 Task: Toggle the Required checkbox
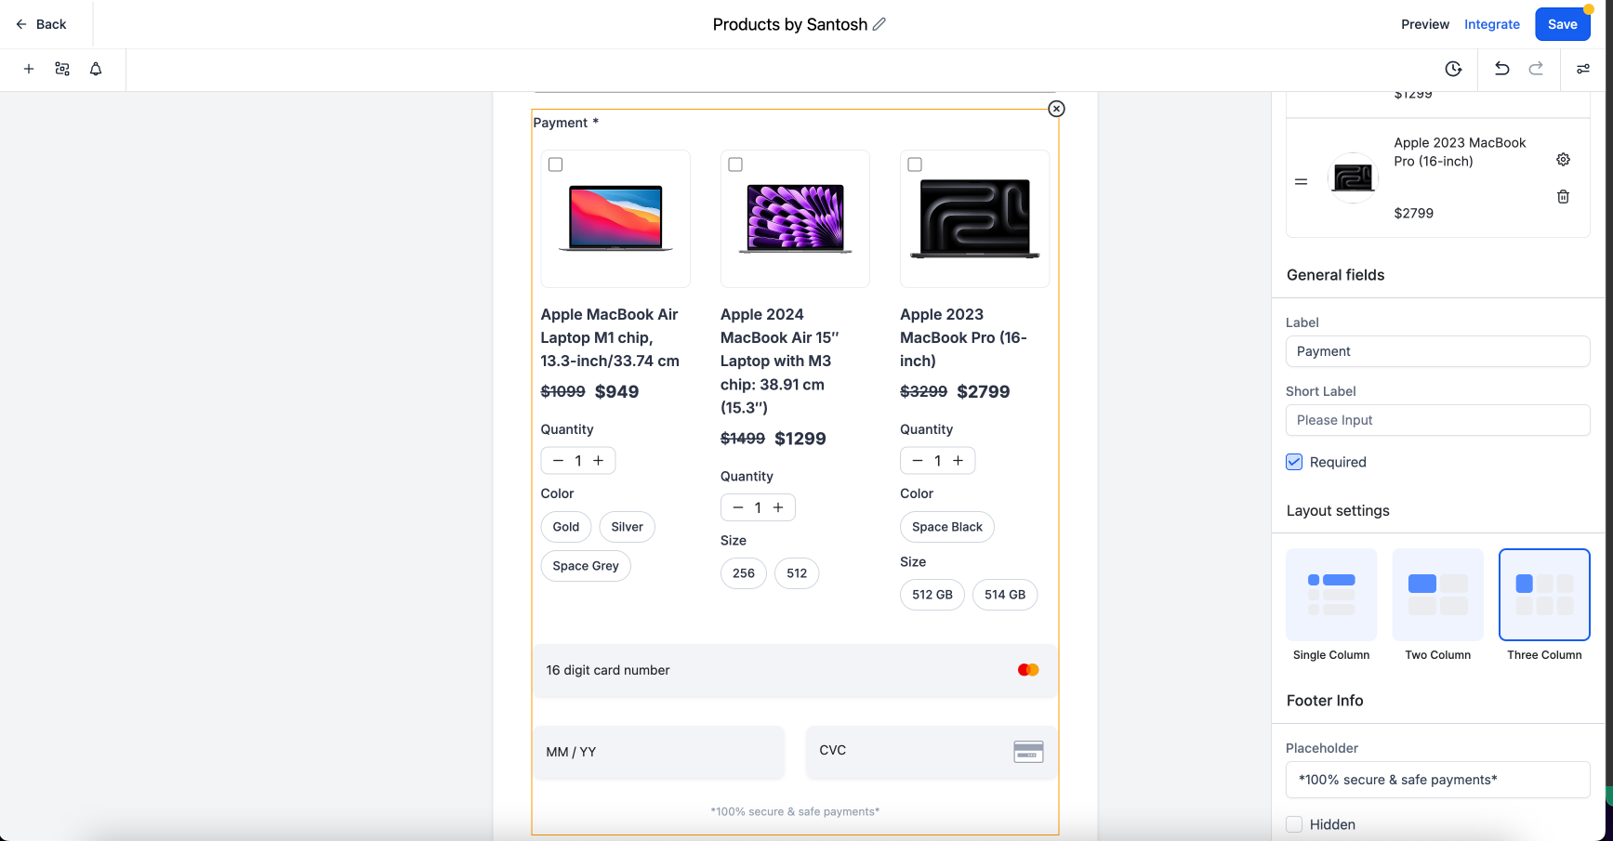point(1294,462)
